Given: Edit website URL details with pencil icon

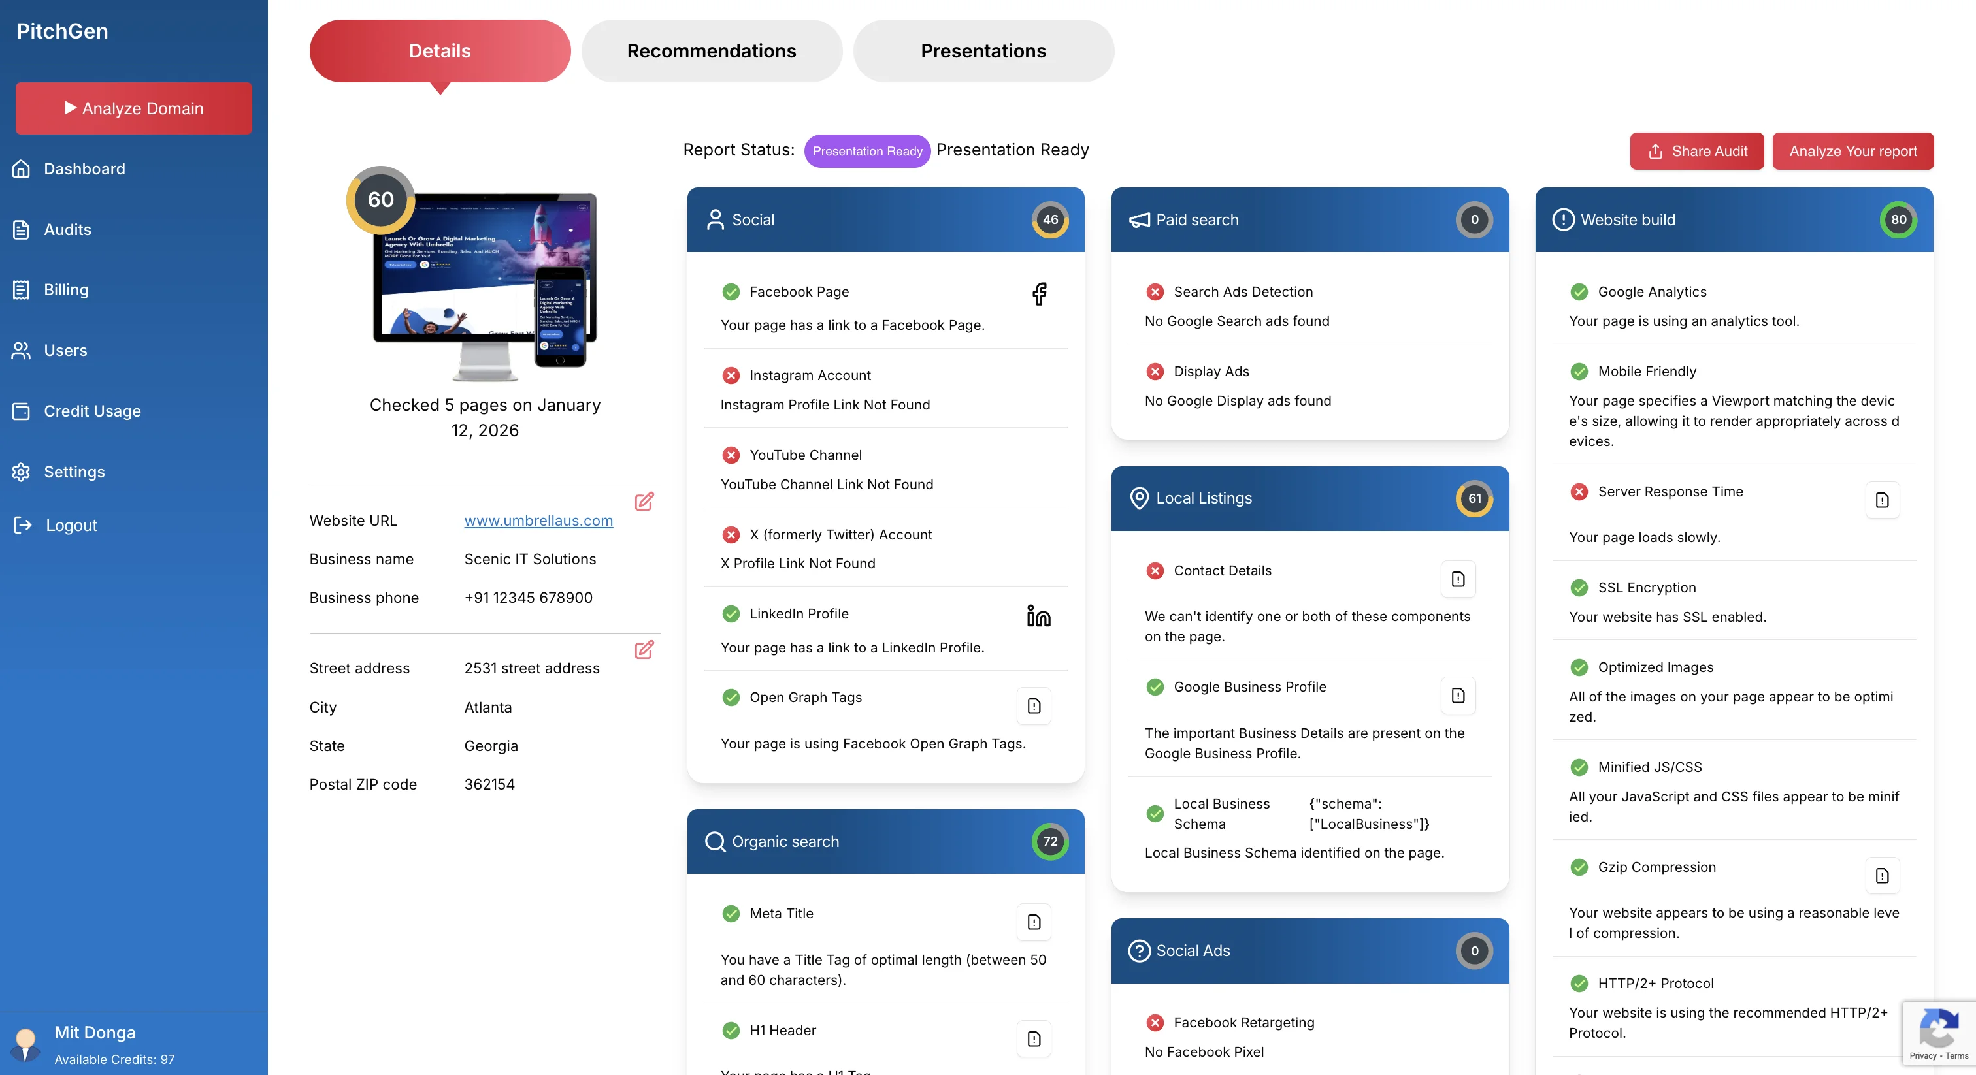Looking at the screenshot, I should [x=644, y=502].
